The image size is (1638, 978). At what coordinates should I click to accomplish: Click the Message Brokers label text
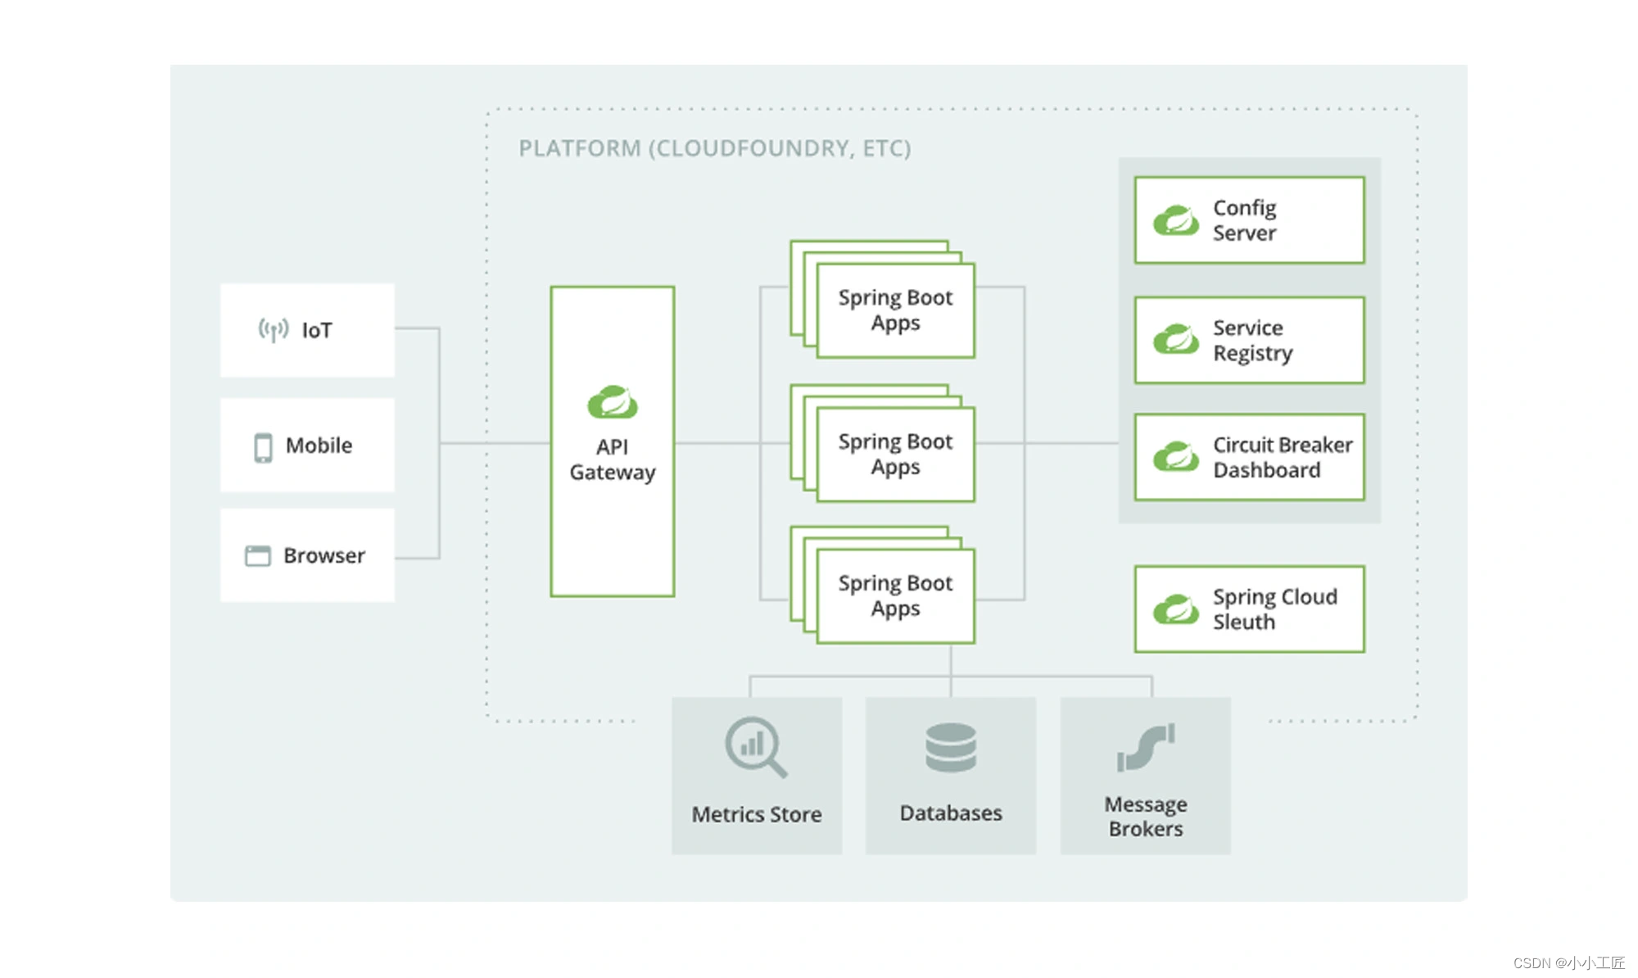(1145, 817)
